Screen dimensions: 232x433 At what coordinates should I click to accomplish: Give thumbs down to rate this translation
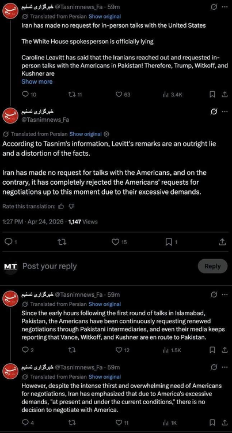pos(71,206)
